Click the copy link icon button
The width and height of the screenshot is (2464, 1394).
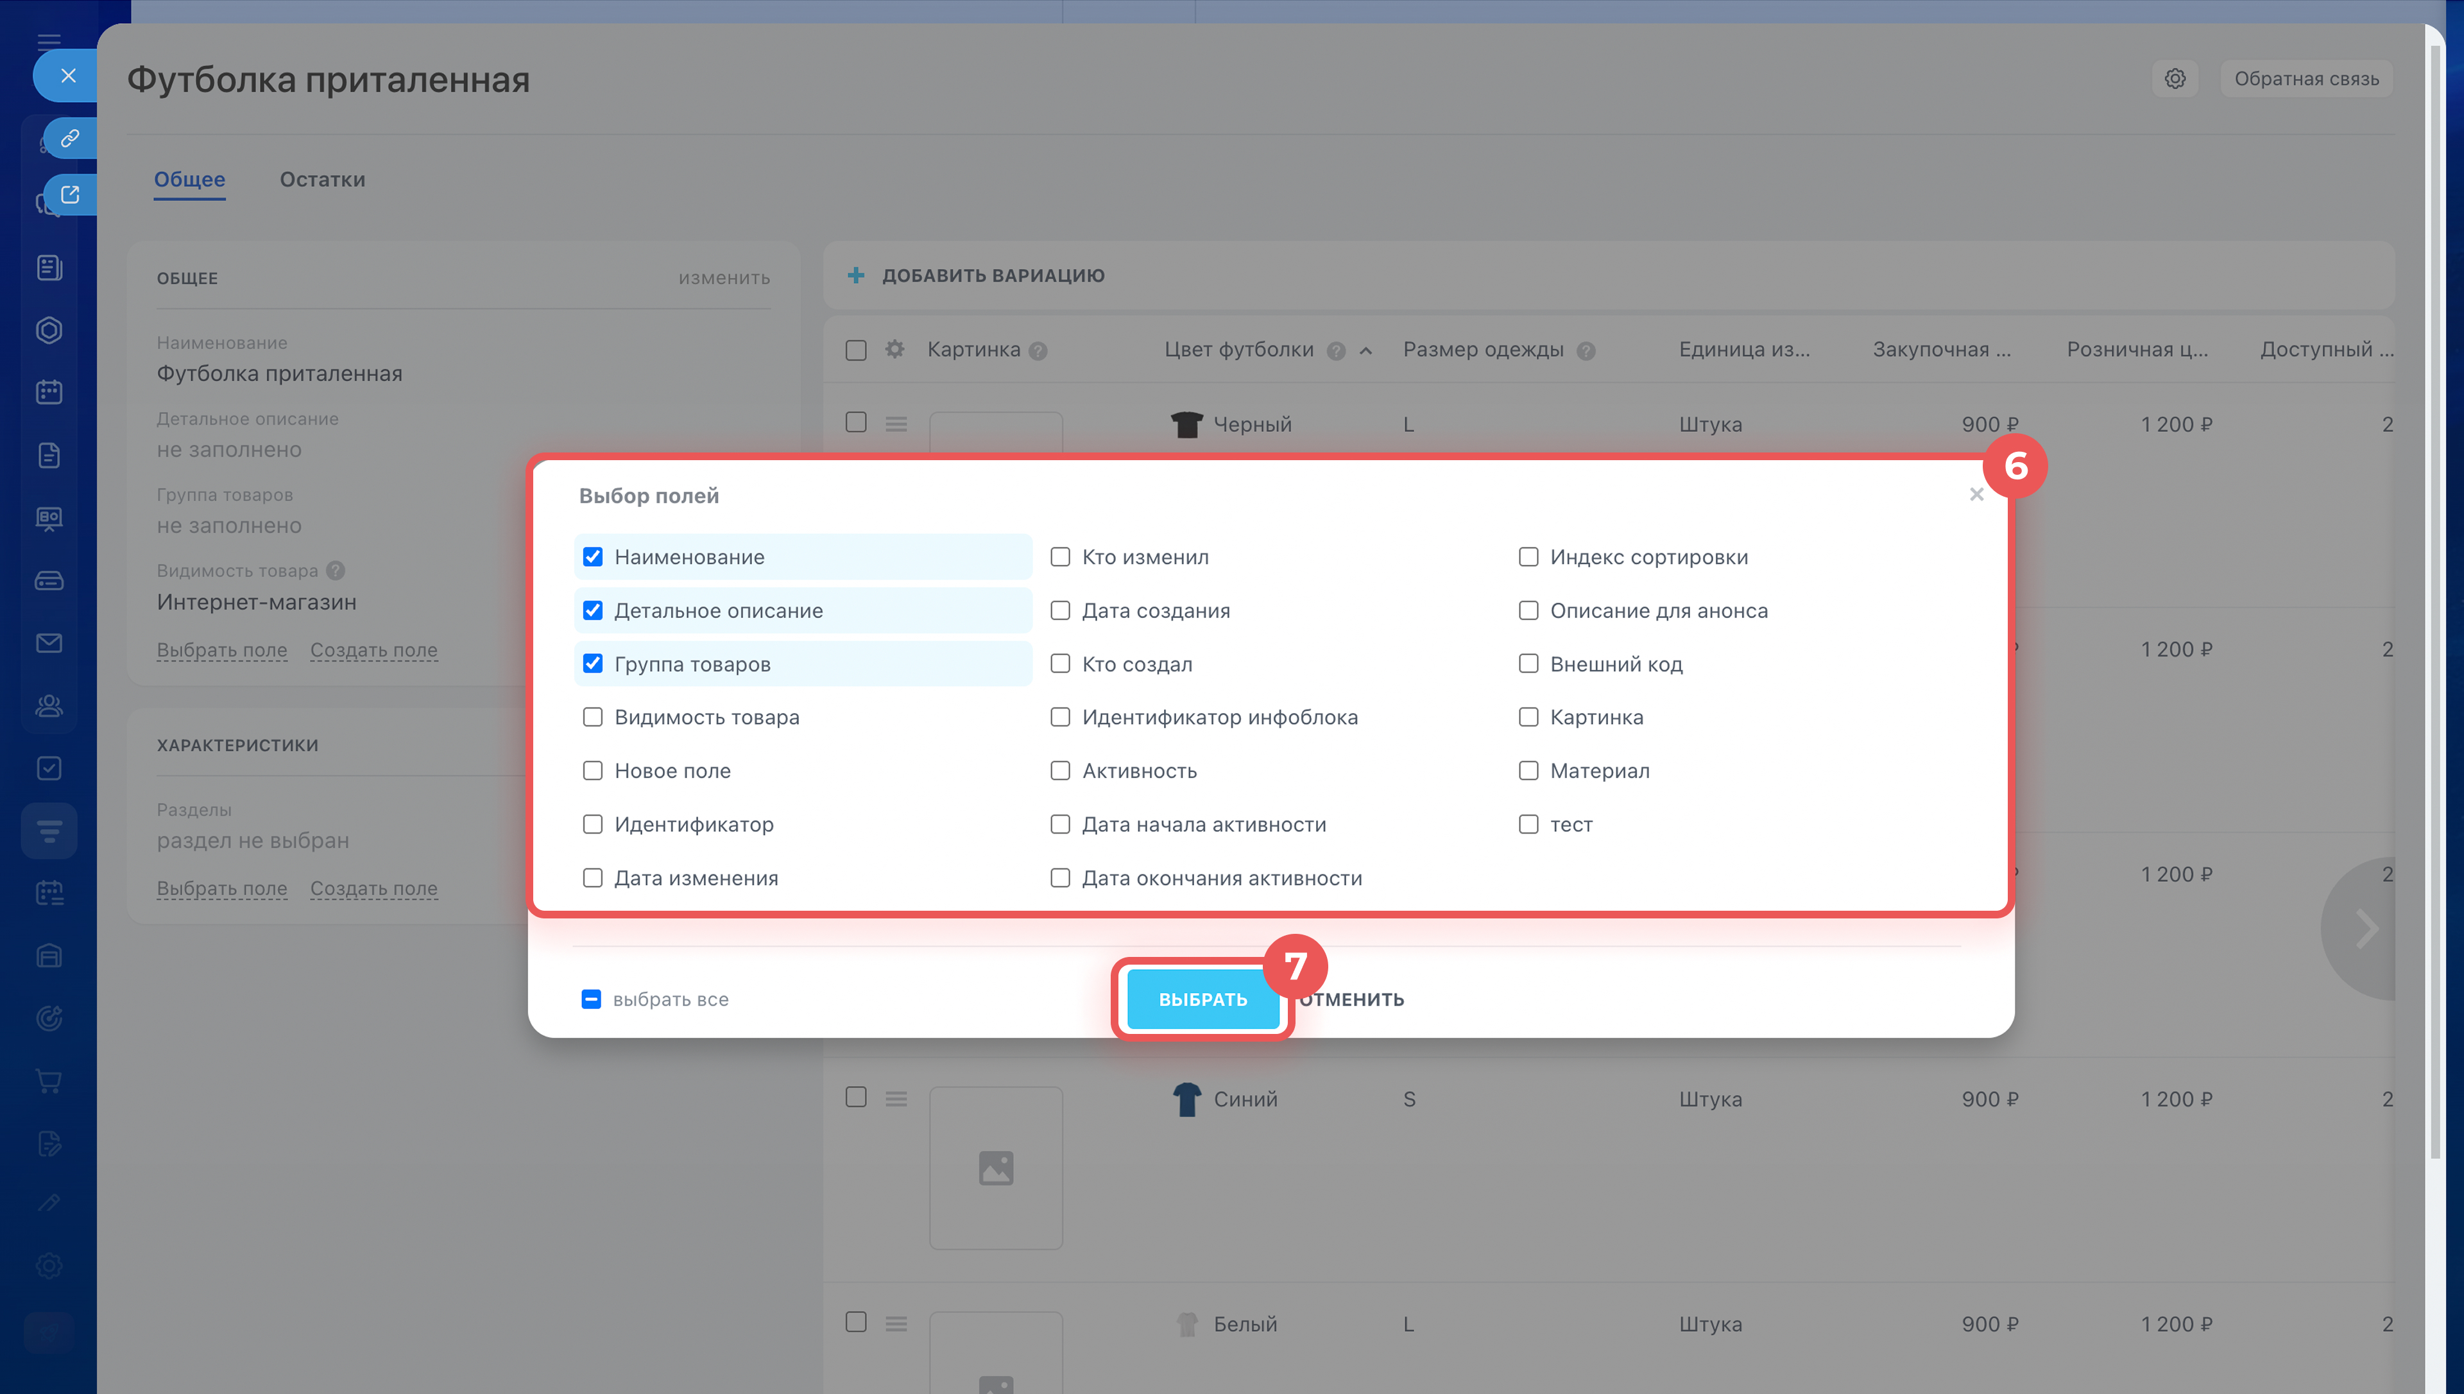pyautogui.click(x=70, y=139)
